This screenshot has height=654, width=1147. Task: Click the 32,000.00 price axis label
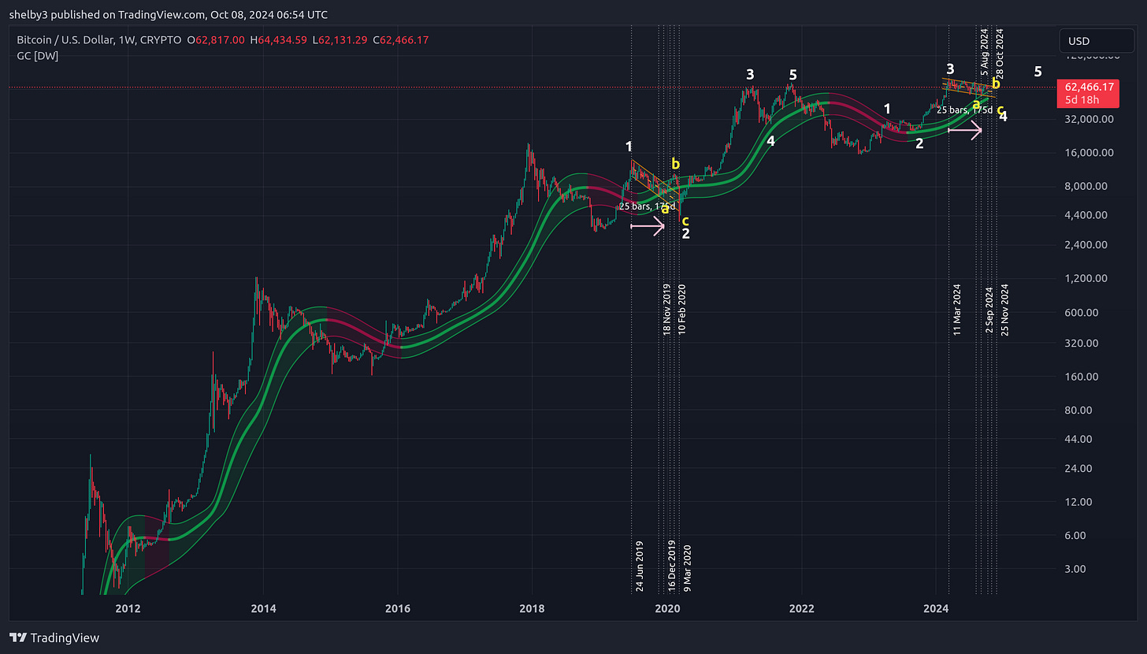[x=1089, y=119]
